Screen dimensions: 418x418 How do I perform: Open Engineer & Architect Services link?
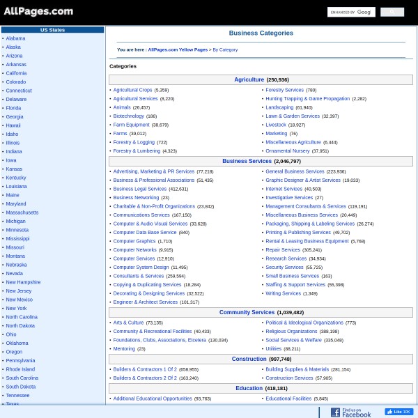pos(146,302)
